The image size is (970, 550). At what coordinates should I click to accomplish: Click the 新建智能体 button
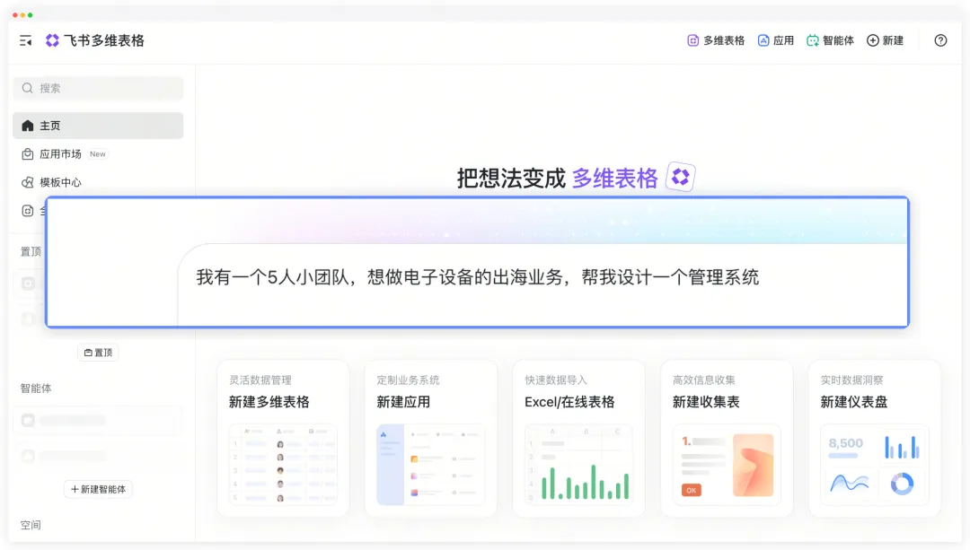(99, 490)
